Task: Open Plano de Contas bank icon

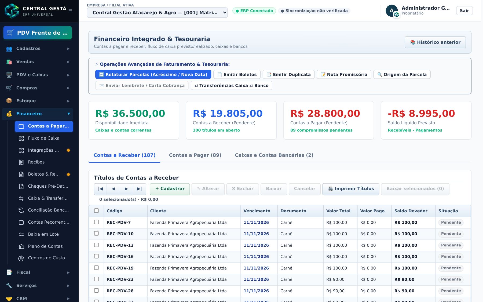Action: click(x=21, y=246)
